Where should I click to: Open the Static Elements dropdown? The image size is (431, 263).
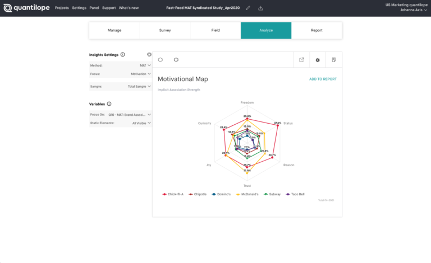click(149, 123)
